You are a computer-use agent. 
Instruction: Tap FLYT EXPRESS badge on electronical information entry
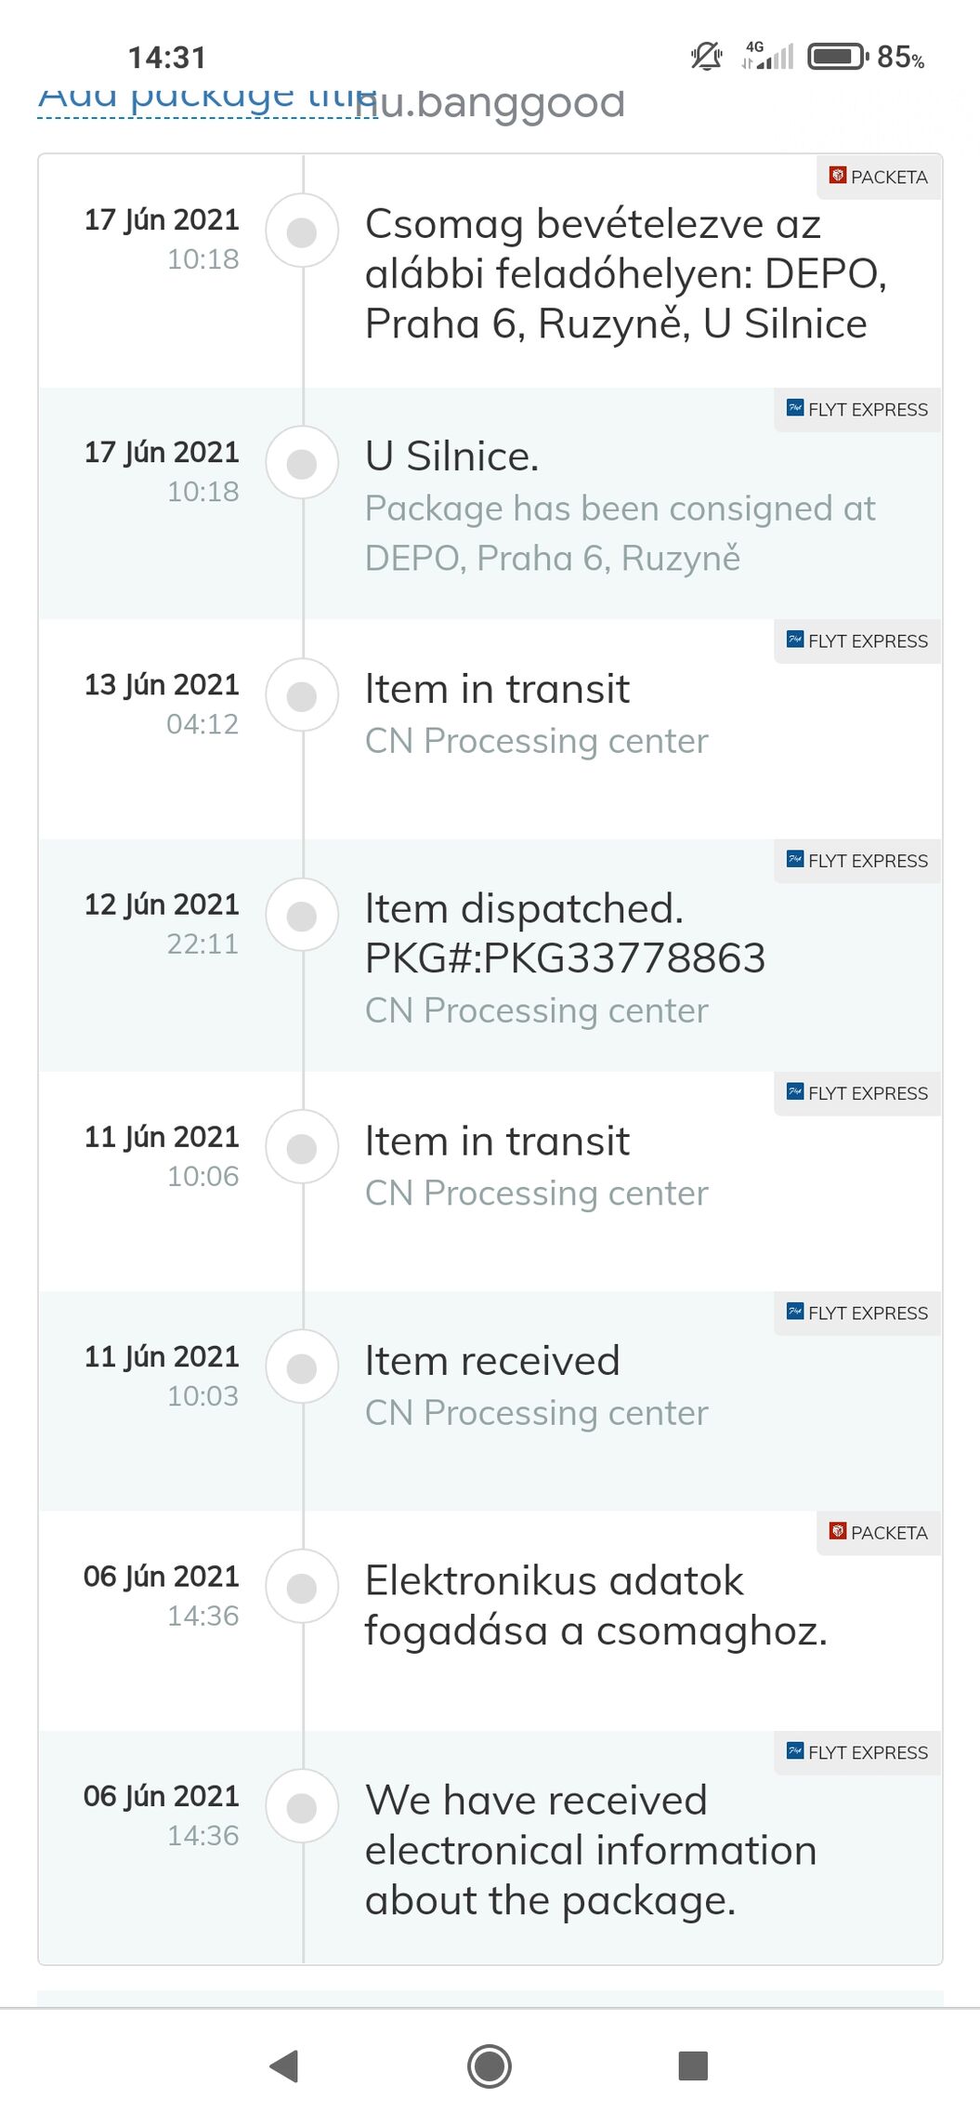857,1752
